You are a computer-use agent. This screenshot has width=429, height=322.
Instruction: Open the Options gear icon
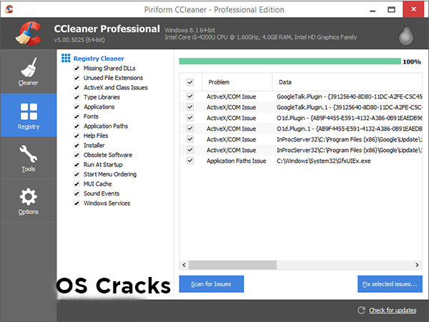point(29,196)
